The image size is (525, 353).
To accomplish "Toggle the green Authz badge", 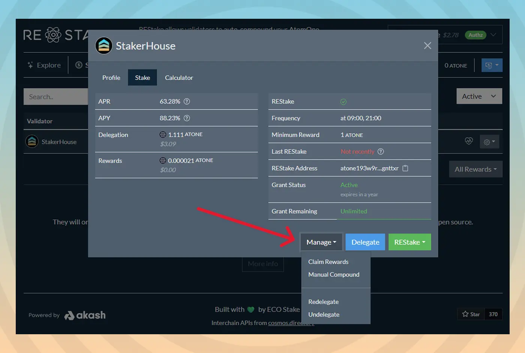I will [475, 35].
